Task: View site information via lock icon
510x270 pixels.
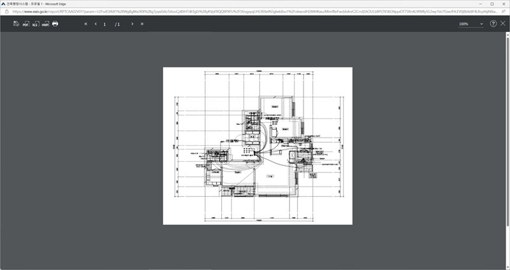Action: [7, 11]
